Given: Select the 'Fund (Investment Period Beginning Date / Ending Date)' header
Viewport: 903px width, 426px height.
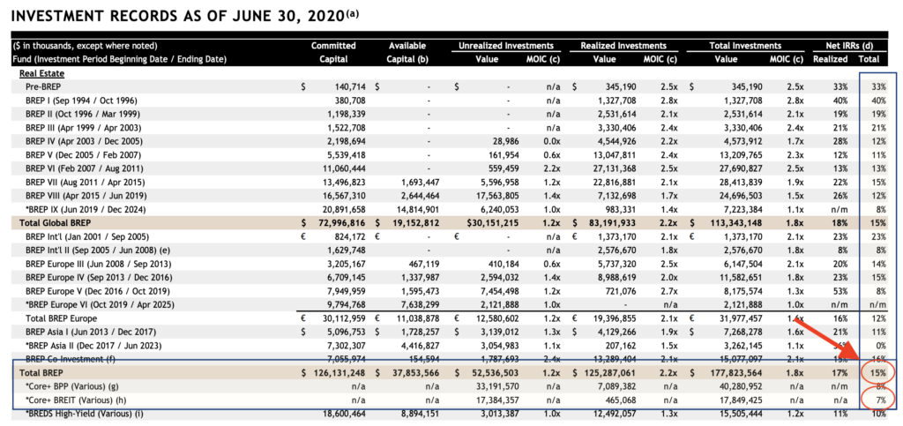Looking at the screenshot, I should (120, 59).
